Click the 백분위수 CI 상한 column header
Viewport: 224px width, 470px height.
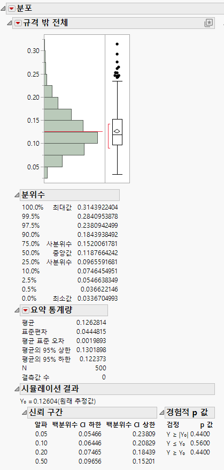(x=130, y=425)
